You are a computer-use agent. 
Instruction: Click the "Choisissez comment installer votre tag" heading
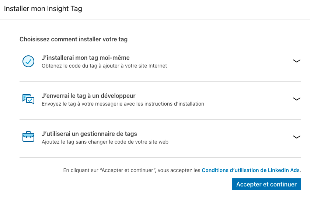pos(73,39)
